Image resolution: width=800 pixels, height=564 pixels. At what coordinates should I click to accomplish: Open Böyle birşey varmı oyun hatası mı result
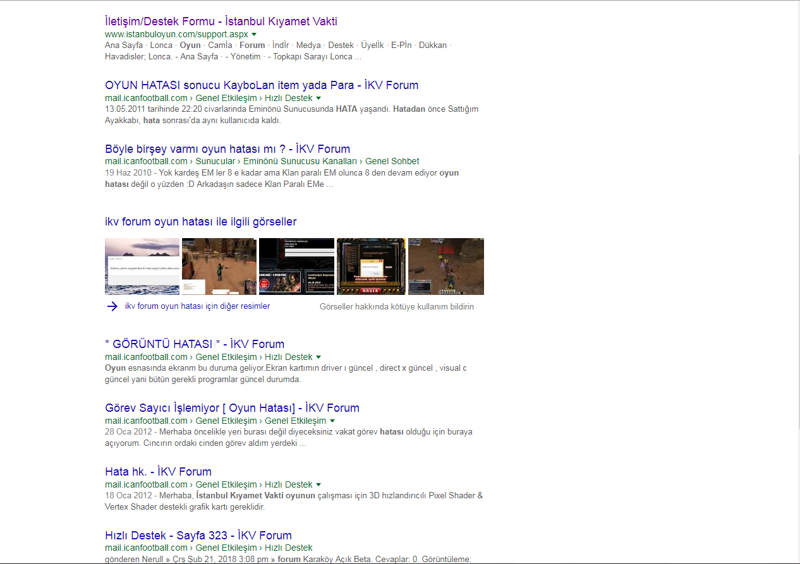[227, 149]
